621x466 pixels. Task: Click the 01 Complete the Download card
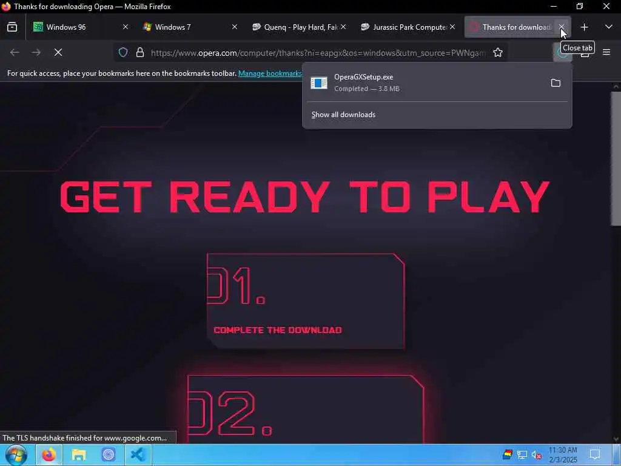[306, 301]
